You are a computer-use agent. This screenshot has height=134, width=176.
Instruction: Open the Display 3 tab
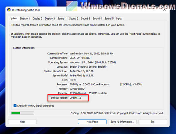click(x=50, y=19)
